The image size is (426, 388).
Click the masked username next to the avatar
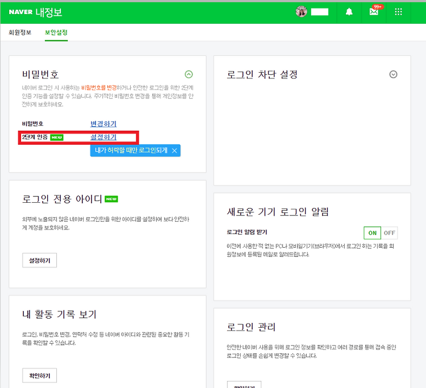pyautogui.click(x=319, y=12)
